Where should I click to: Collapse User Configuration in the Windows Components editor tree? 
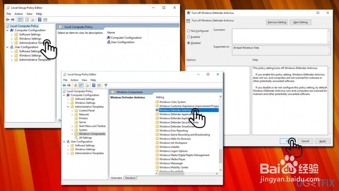point(64,142)
